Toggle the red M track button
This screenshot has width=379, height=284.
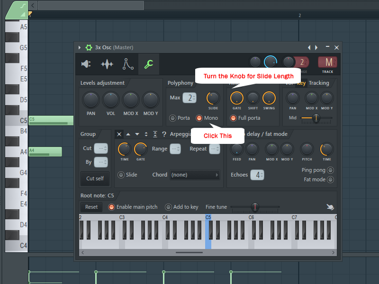pos(328,62)
